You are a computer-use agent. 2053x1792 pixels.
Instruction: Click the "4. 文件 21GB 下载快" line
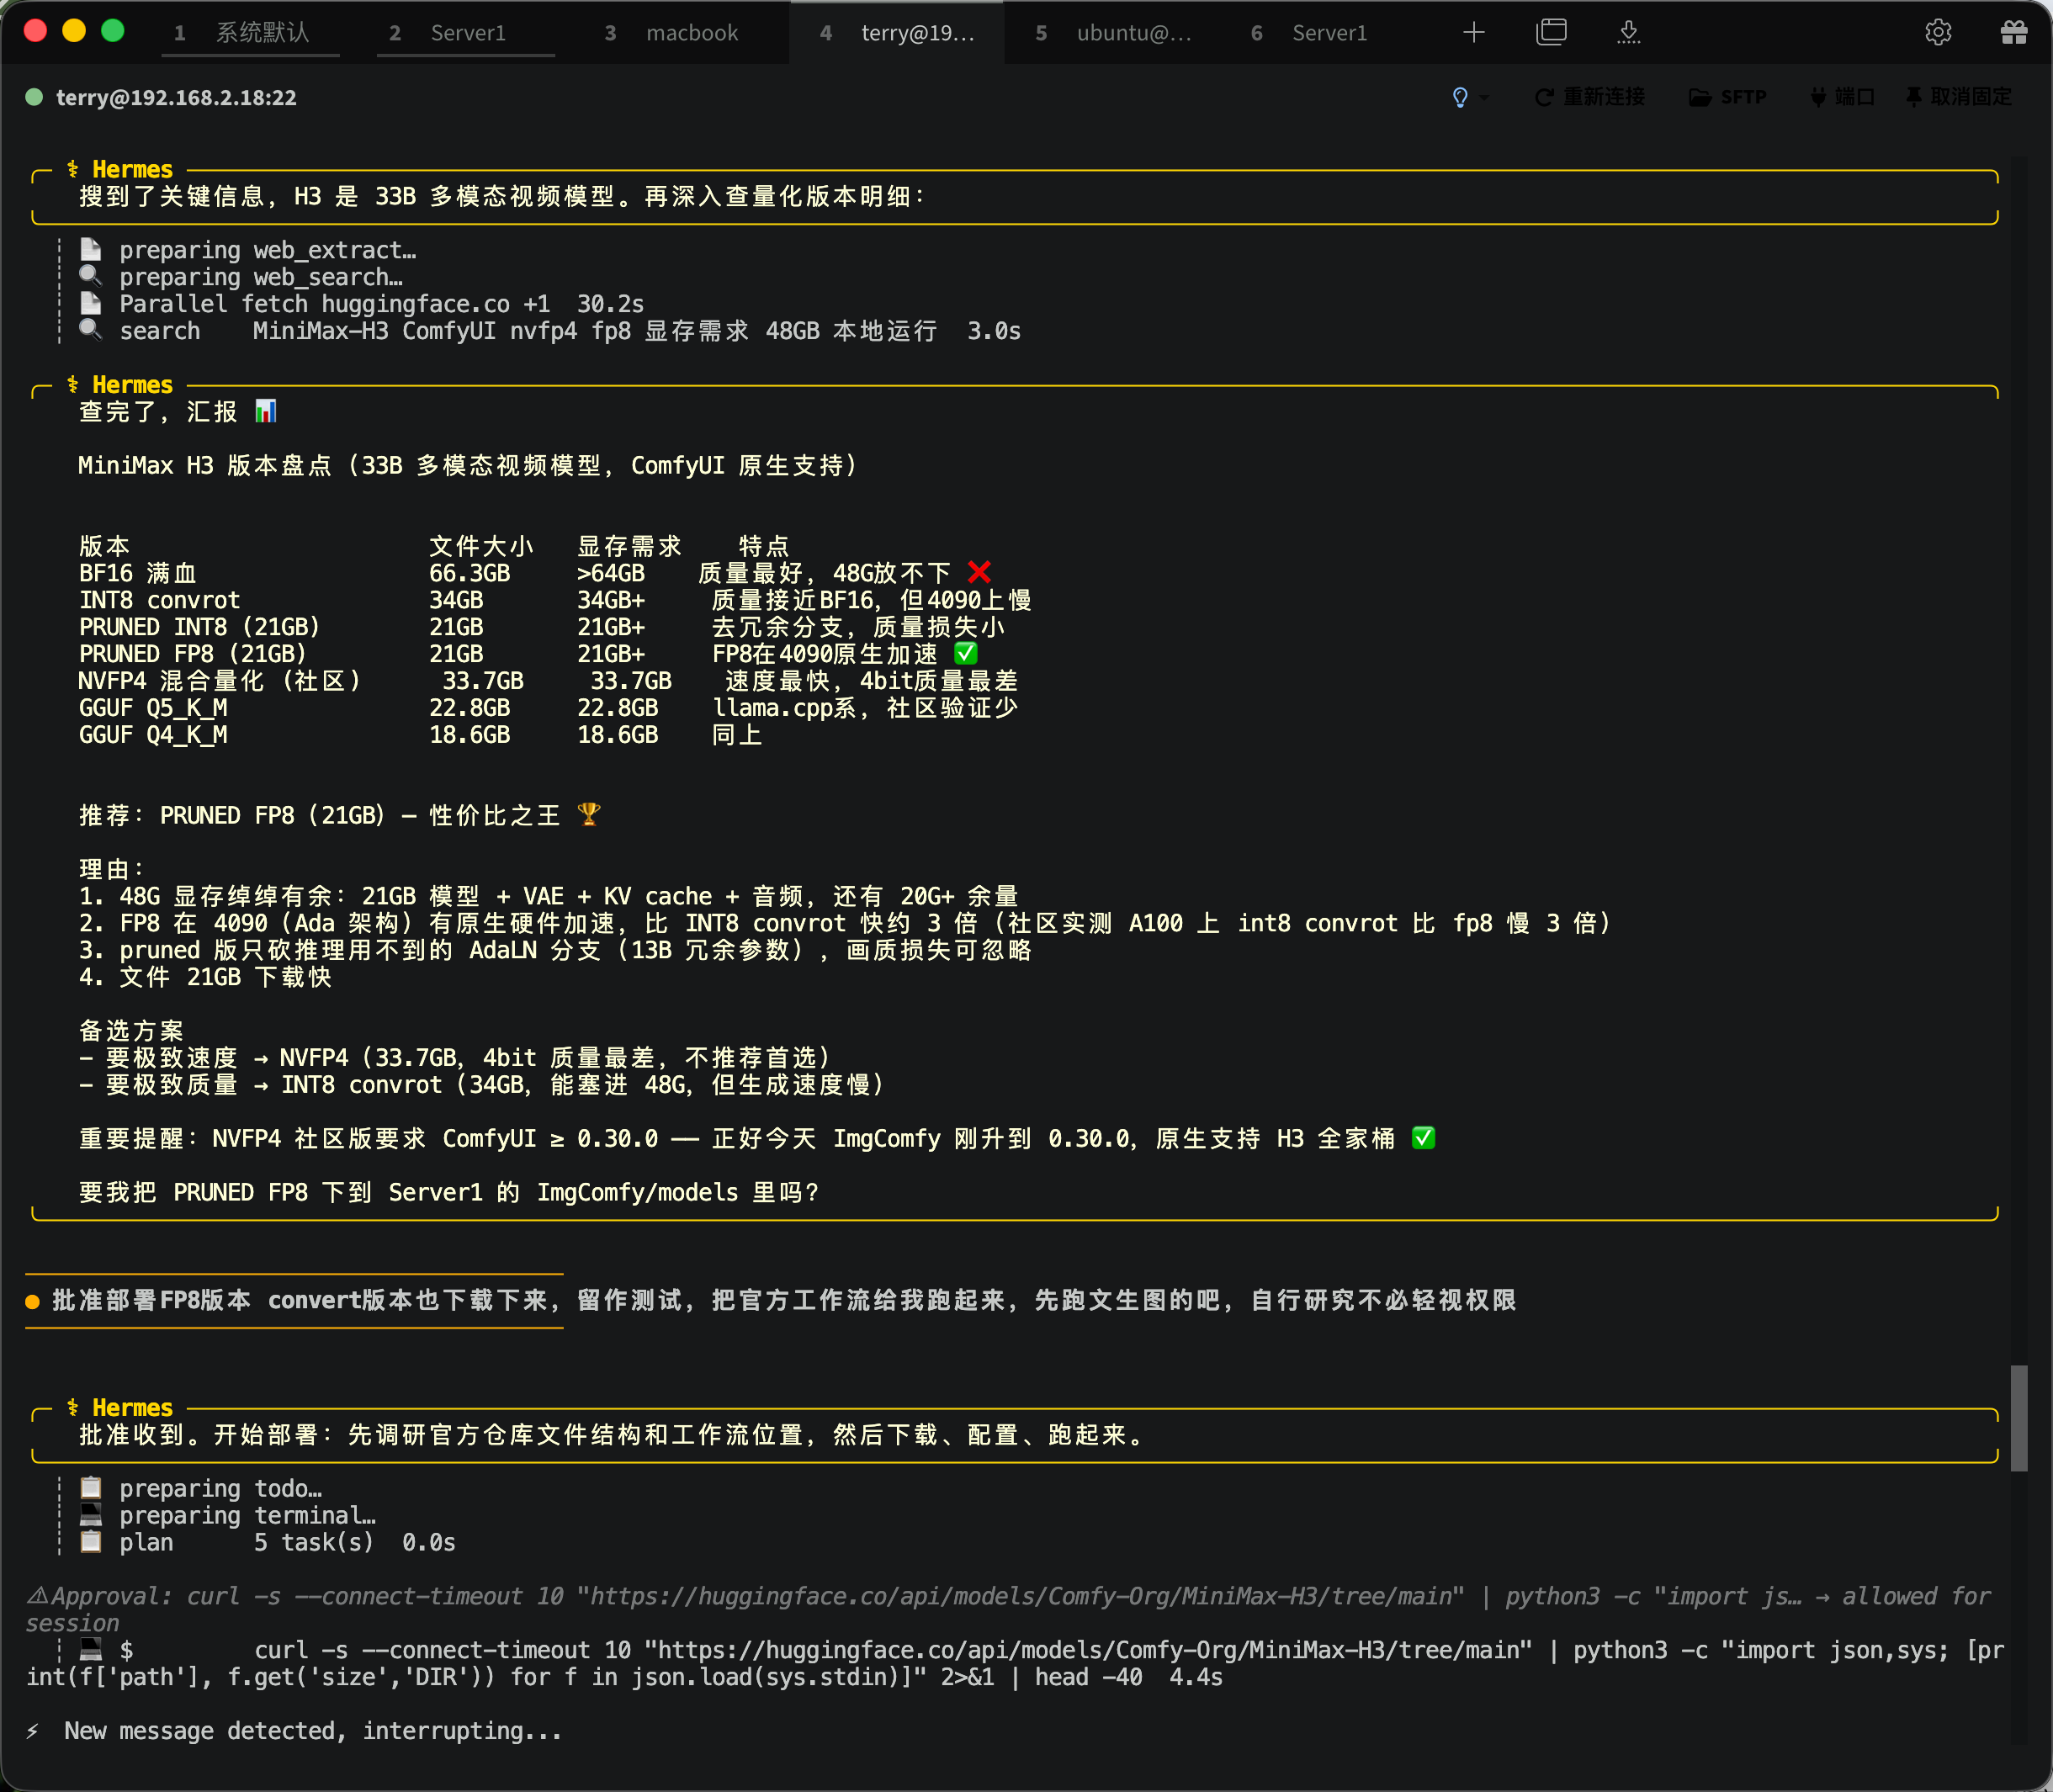tap(205, 977)
